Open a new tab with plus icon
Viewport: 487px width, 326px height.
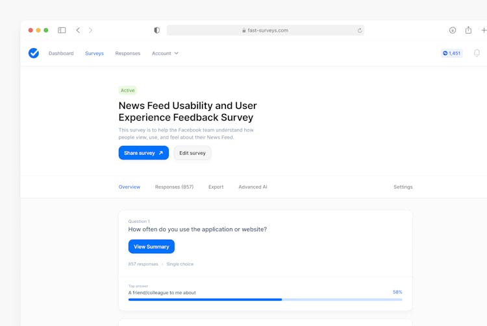point(483,30)
